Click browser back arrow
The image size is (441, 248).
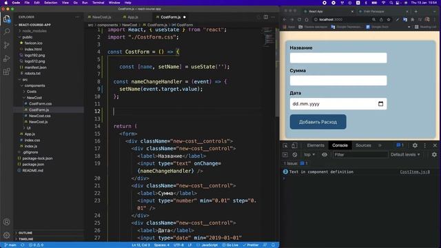coord(285,19)
